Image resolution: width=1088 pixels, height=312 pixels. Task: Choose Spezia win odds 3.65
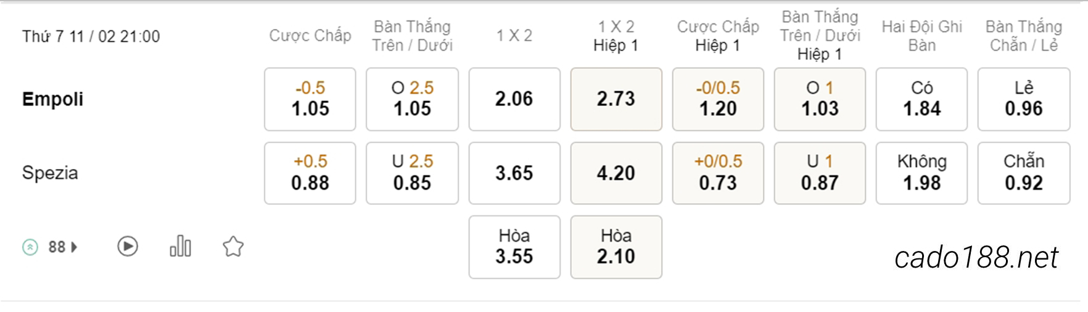tap(514, 173)
